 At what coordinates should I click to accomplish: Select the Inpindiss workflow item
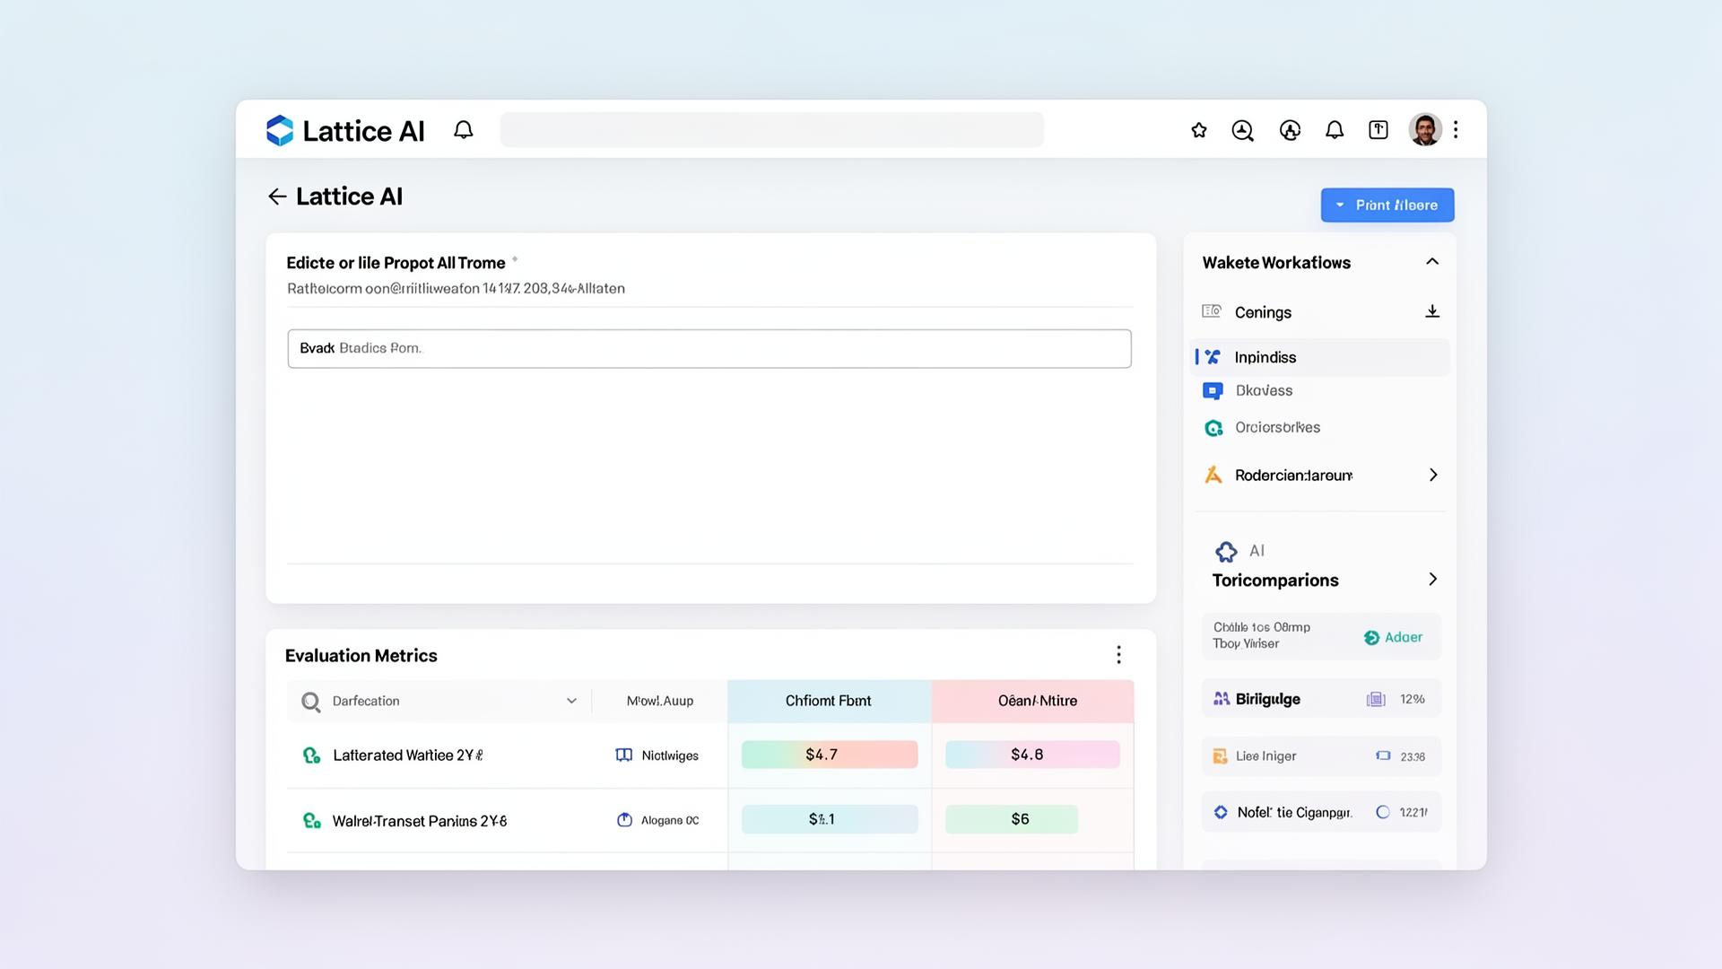point(1320,357)
